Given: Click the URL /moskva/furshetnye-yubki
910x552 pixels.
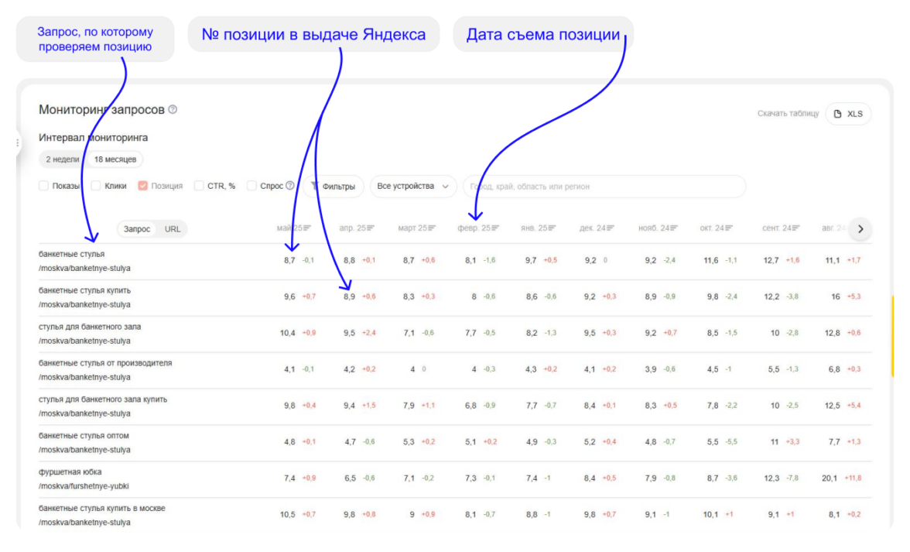Looking at the screenshot, I should (84, 486).
